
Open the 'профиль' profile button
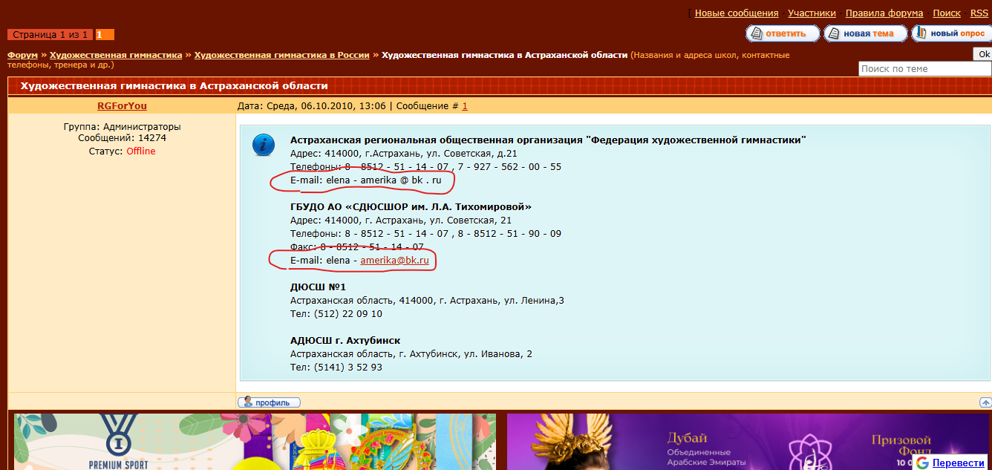pos(269,402)
